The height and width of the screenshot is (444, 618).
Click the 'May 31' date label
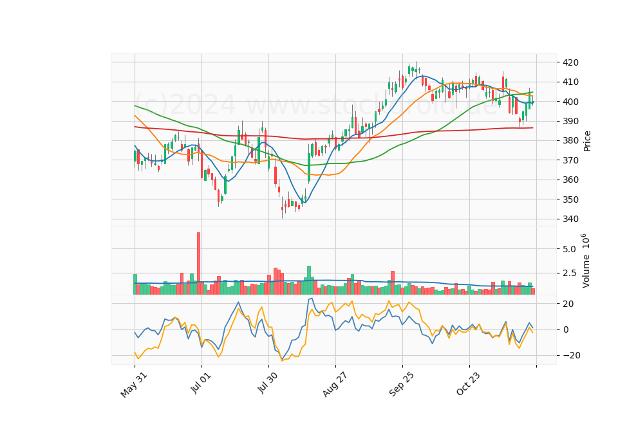pyautogui.click(x=134, y=385)
